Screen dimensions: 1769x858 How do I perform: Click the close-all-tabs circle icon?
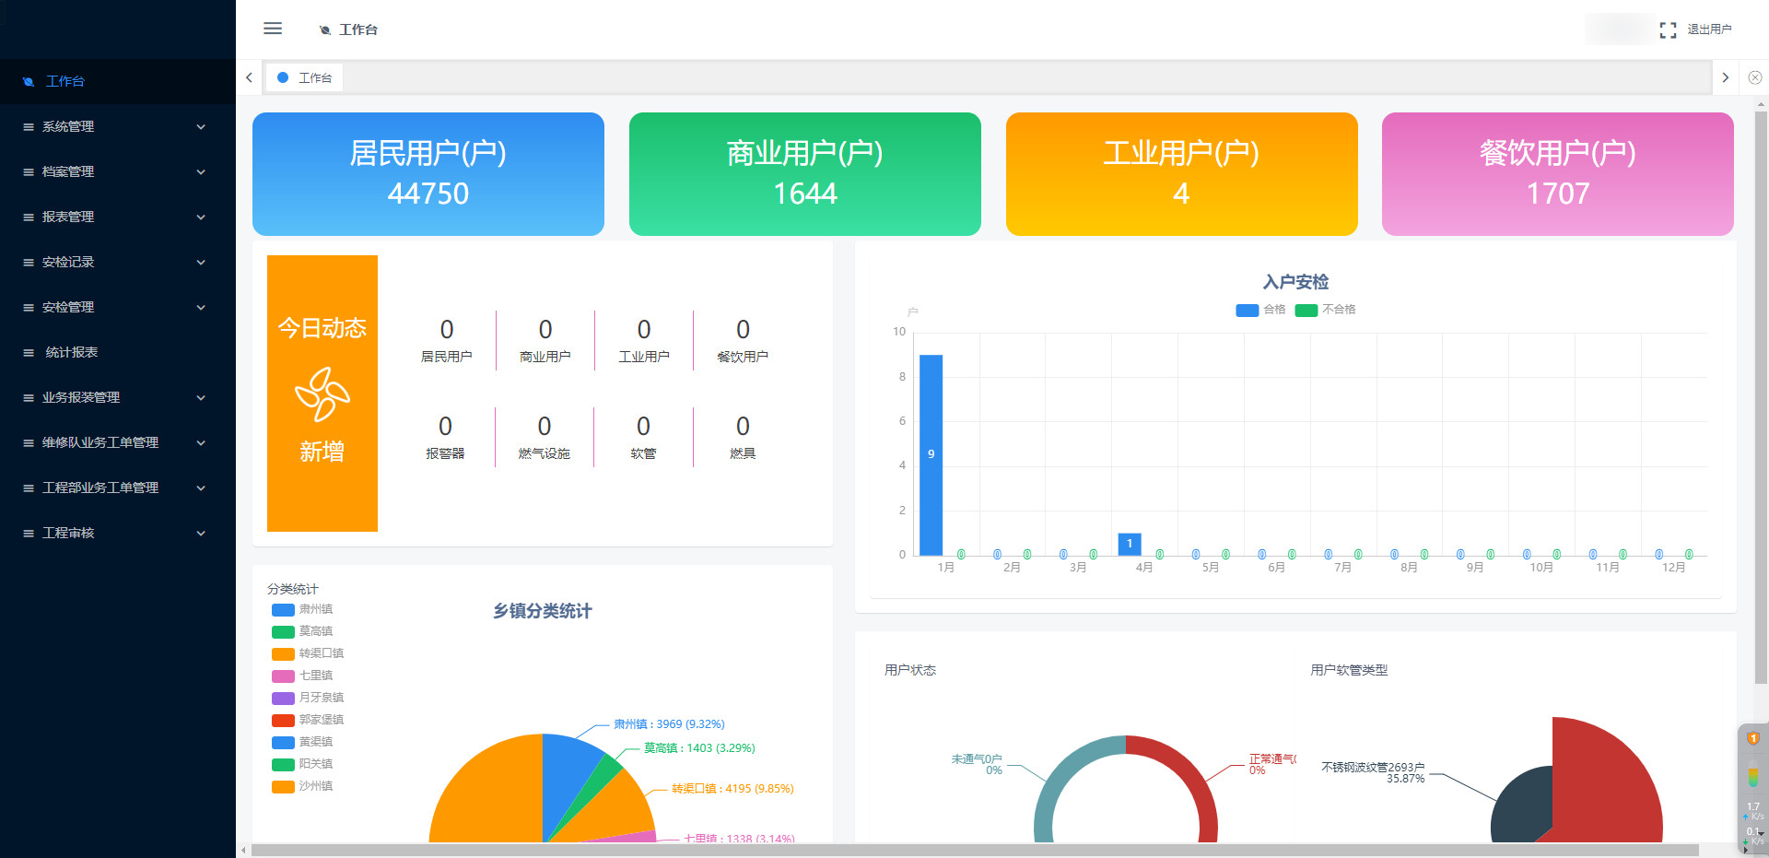(x=1755, y=78)
